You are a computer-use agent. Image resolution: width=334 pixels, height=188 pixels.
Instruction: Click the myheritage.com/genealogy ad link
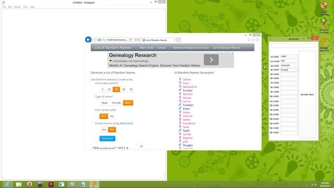point(130,61)
